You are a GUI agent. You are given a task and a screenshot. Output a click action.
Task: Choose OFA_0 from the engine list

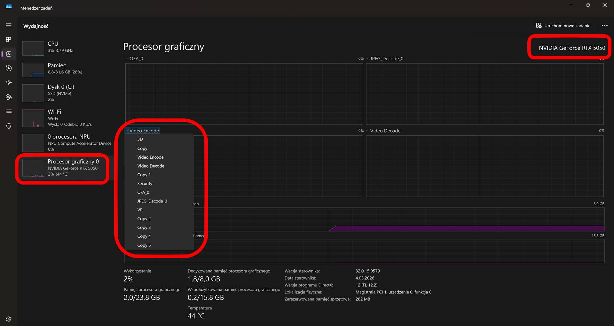[159, 192]
